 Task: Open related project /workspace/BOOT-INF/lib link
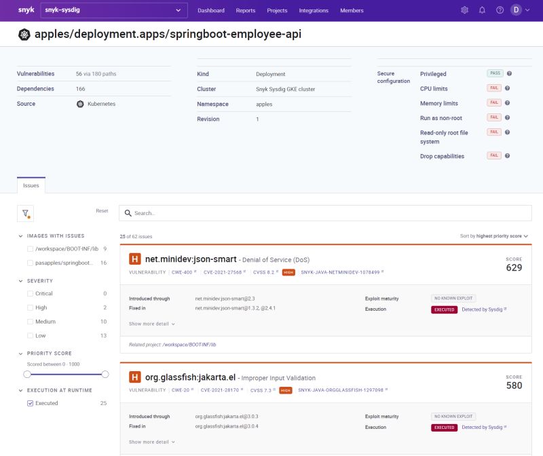[189, 345]
